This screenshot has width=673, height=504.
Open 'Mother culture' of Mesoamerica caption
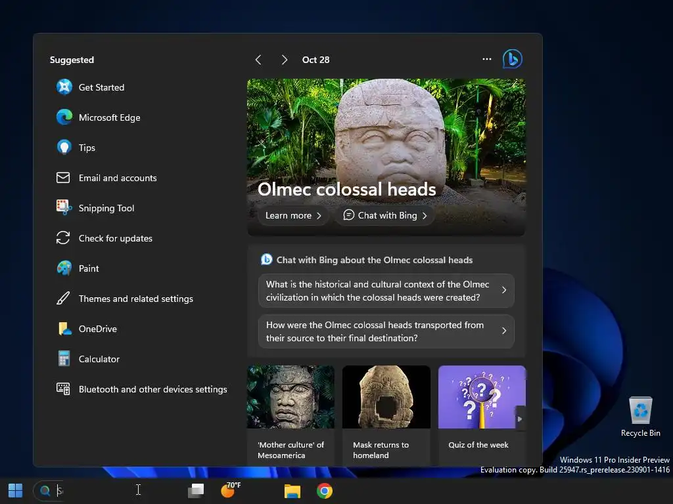291,450
